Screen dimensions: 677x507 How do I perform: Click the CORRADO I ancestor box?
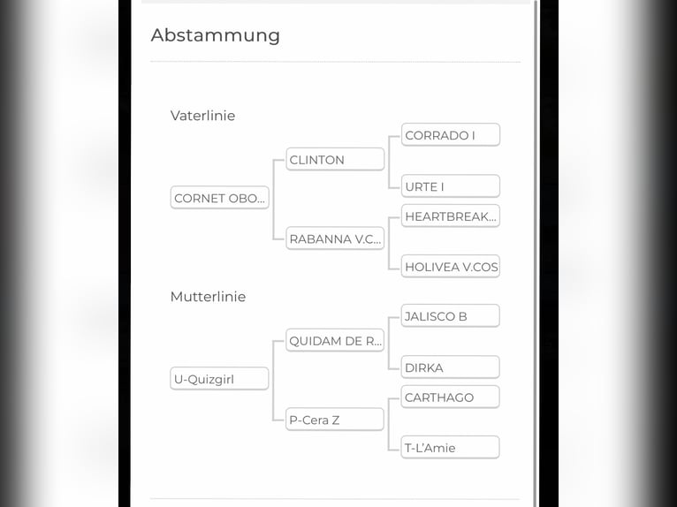point(451,134)
